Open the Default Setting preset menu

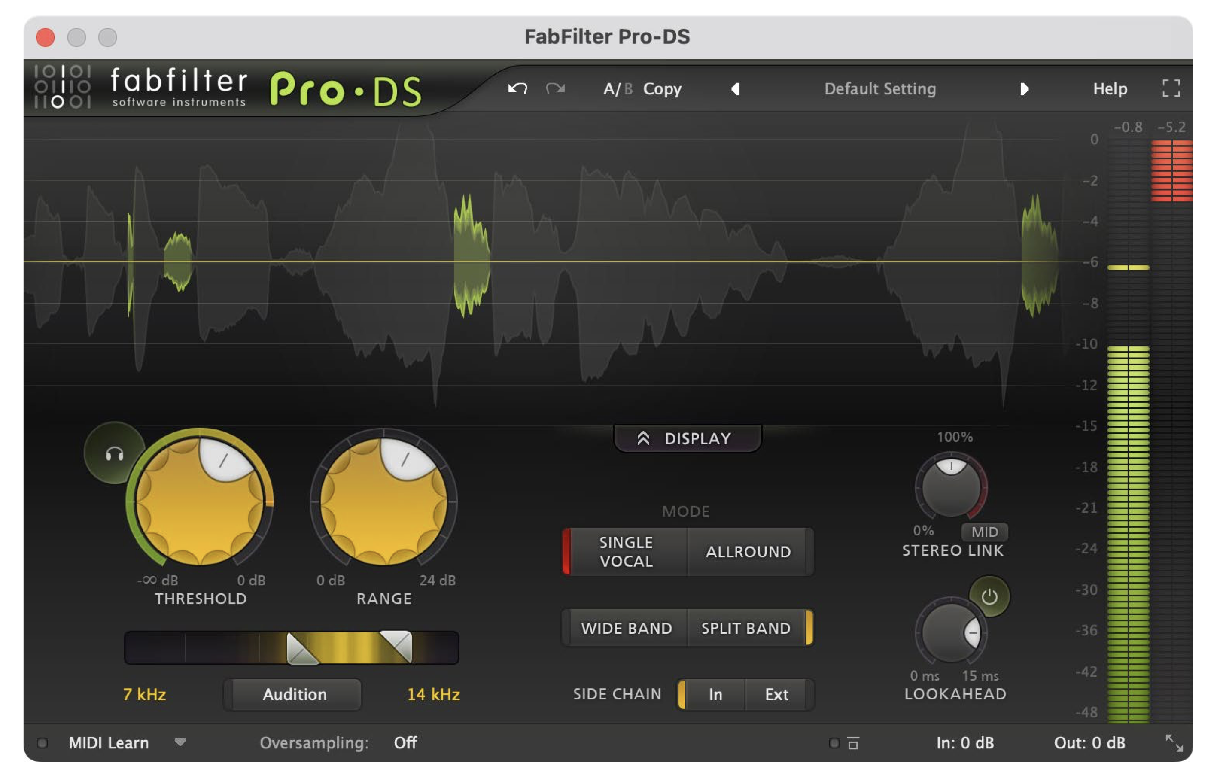click(x=879, y=89)
